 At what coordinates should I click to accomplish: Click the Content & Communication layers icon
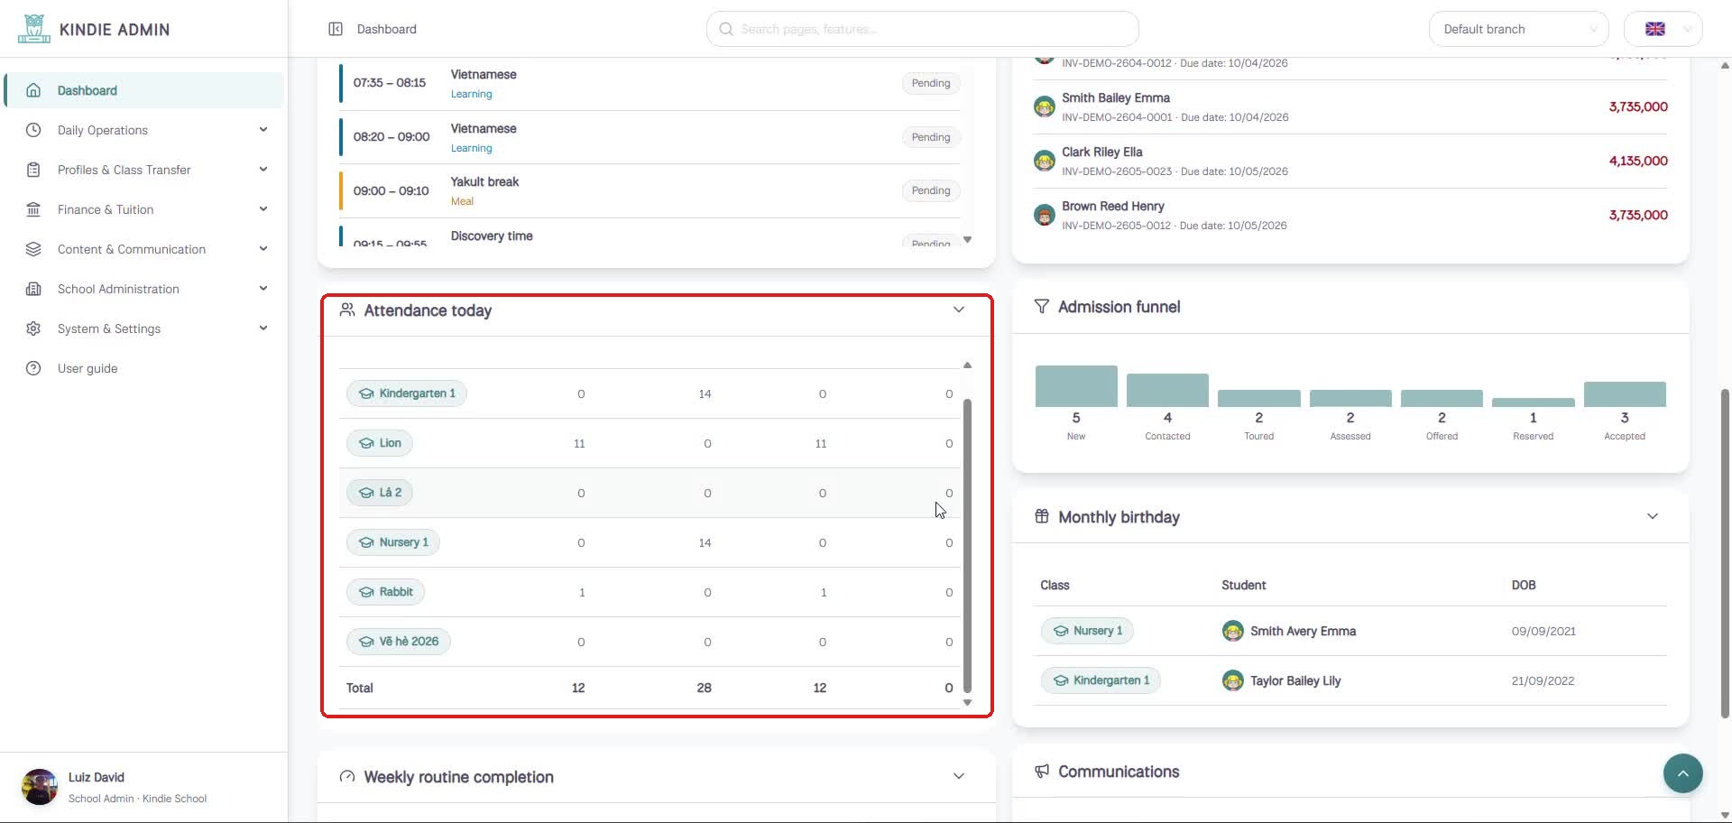click(33, 249)
